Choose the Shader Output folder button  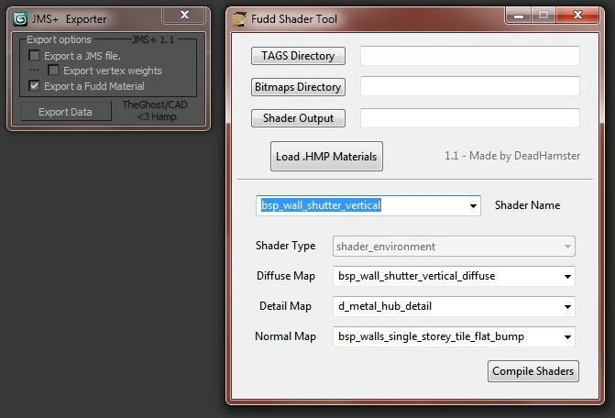tap(298, 118)
